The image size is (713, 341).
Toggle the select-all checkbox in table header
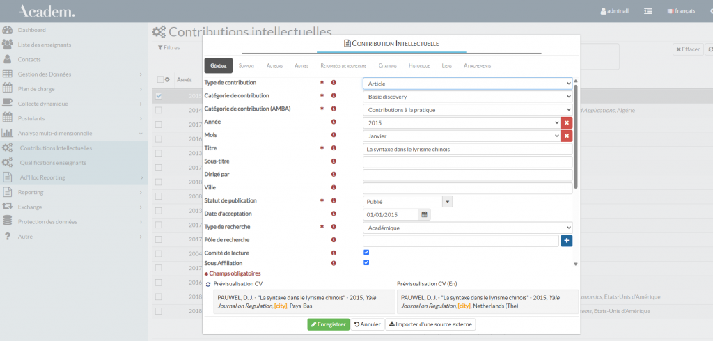160,79
